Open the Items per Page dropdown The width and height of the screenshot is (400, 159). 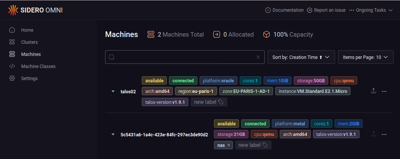pyautogui.click(x=365, y=57)
